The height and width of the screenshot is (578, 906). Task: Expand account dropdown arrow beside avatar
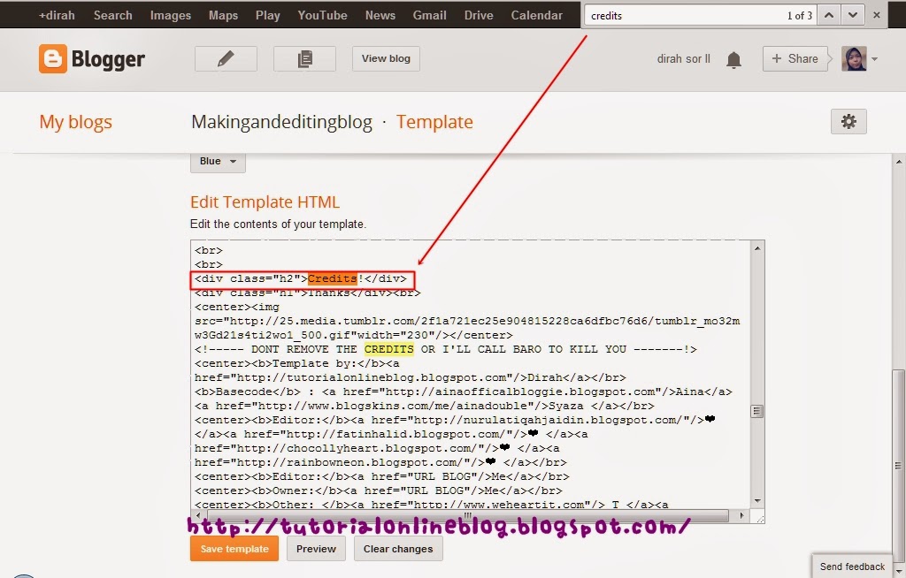click(874, 59)
